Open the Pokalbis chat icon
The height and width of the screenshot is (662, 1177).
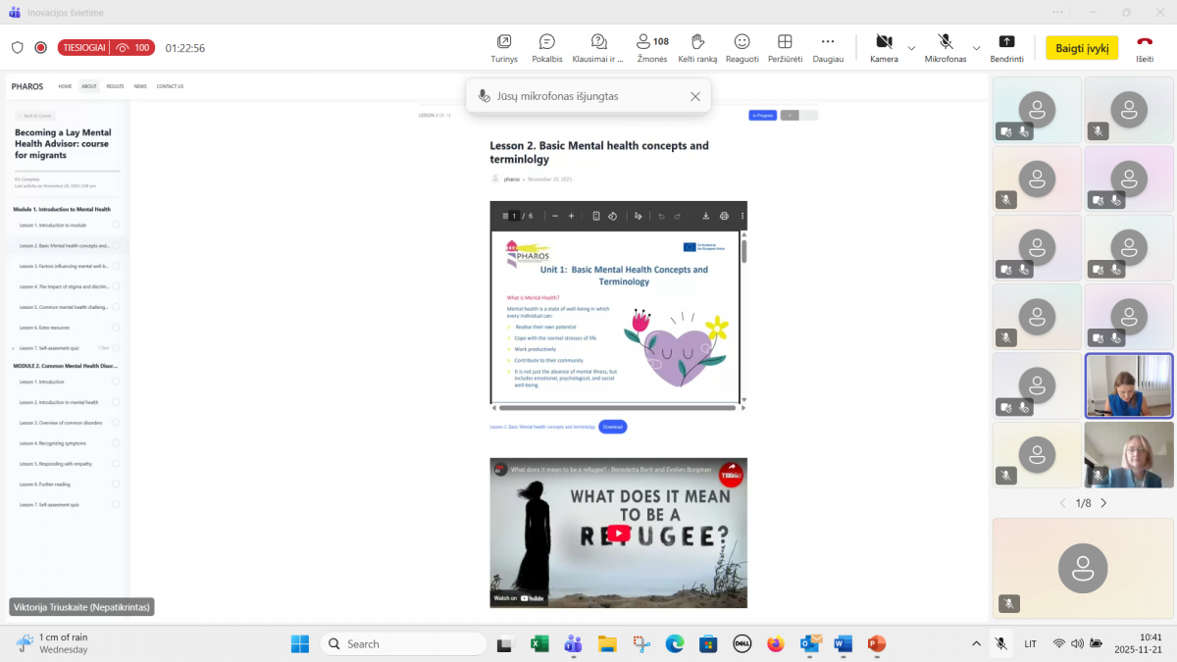click(x=546, y=42)
